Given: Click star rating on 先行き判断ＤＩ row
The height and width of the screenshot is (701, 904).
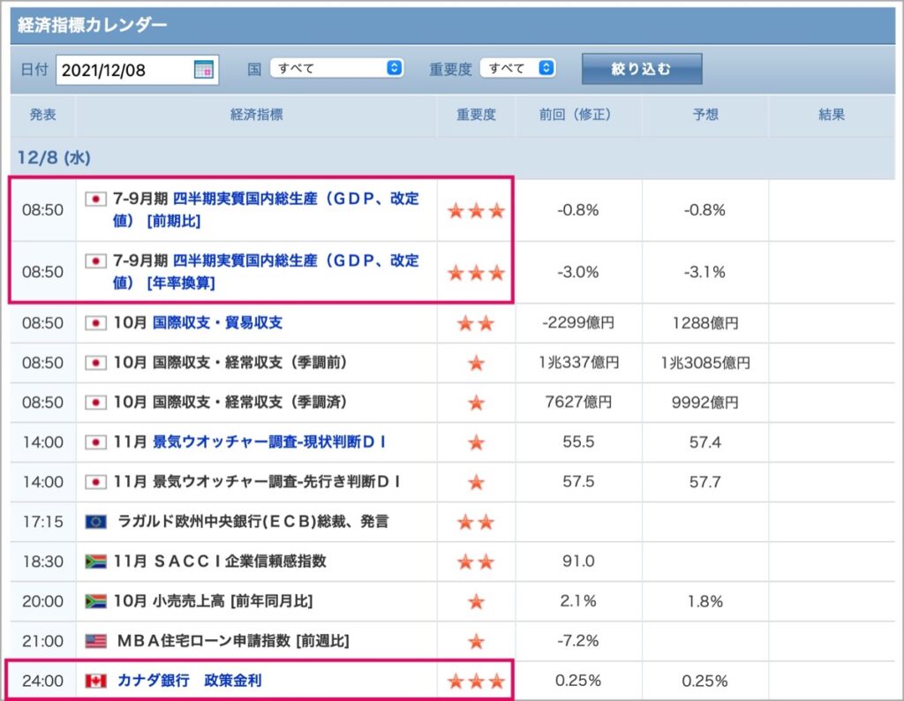Looking at the screenshot, I should (x=476, y=482).
